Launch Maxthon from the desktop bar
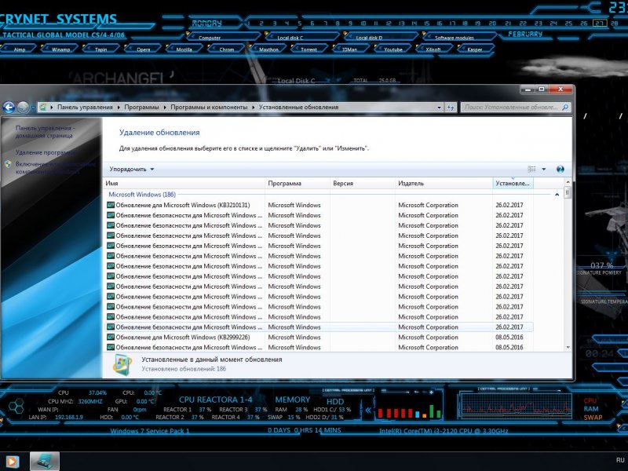Screen dimensions: 628x471 [268, 49]
